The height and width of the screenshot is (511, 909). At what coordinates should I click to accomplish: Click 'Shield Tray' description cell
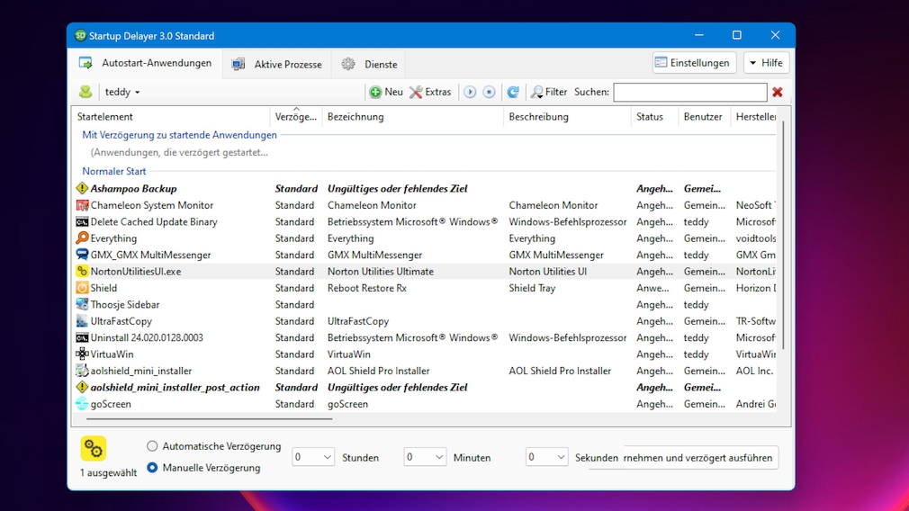[x=532, y=288]
